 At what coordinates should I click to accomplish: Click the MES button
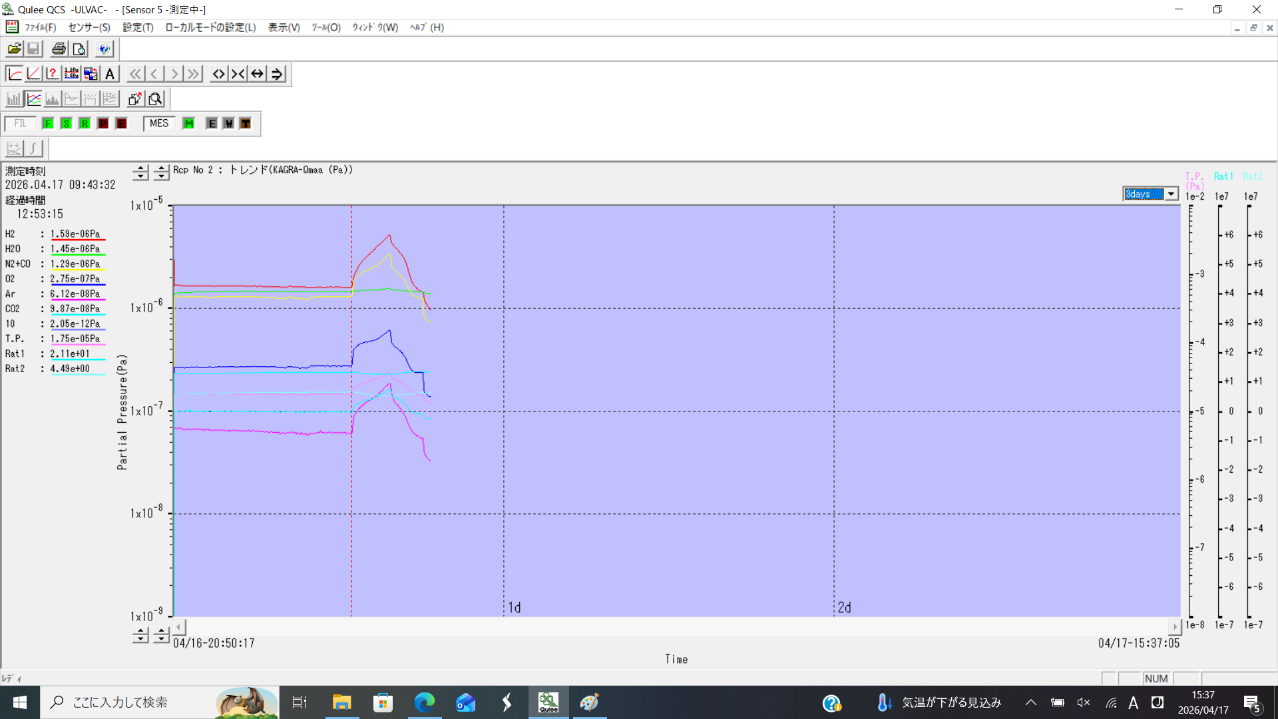(159, 124)
